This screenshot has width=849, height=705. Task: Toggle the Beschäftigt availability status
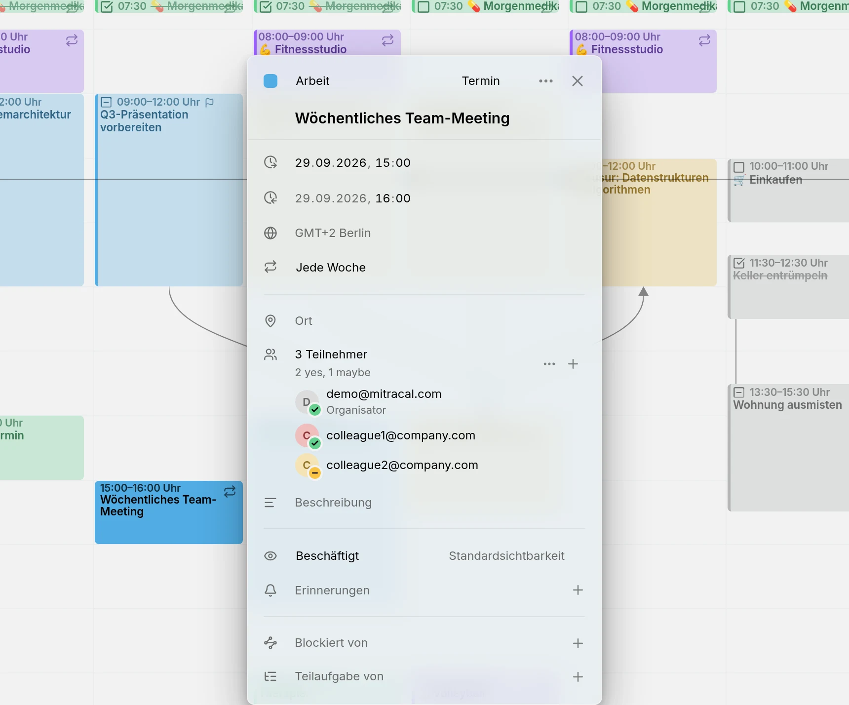click(x=327, y=556)
